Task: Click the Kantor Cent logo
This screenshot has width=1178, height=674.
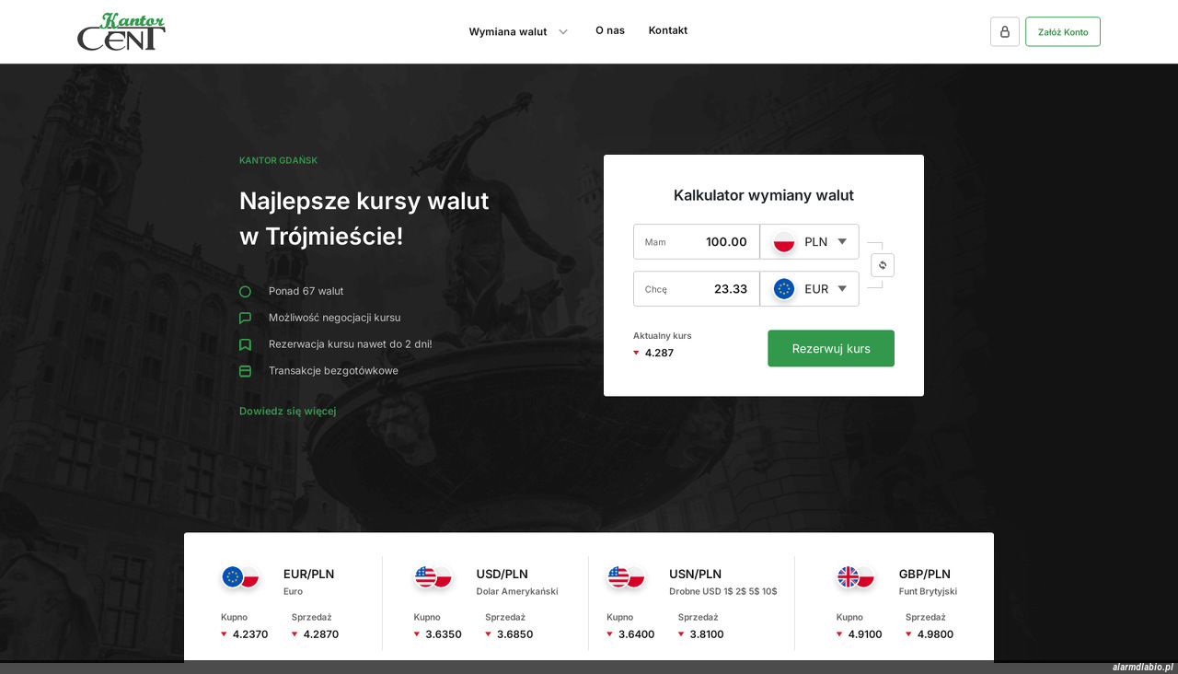Action: pyautogui.click(x=121, y=31)
